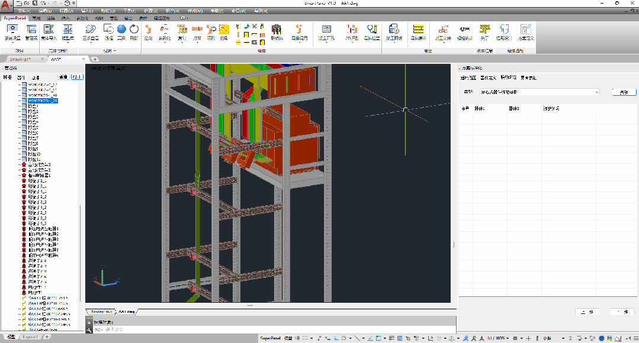The height and width of the screenshot is (343, 639).
Task: Click the button beside the scheme combo box
Action: click(624, 92)
